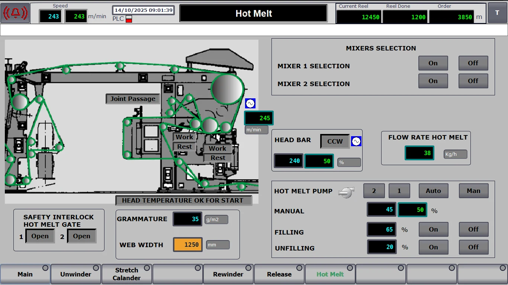The height and width of the screenshot is (285, 508).
Task: Toggle the head bar CCW direction
Action: 335,141
